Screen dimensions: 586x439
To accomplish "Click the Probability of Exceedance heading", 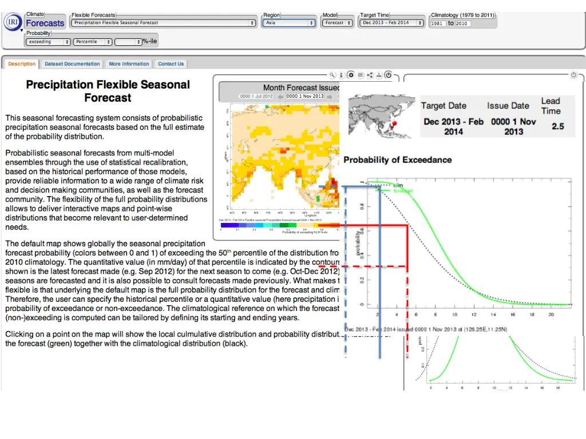I will coord(398,160).
